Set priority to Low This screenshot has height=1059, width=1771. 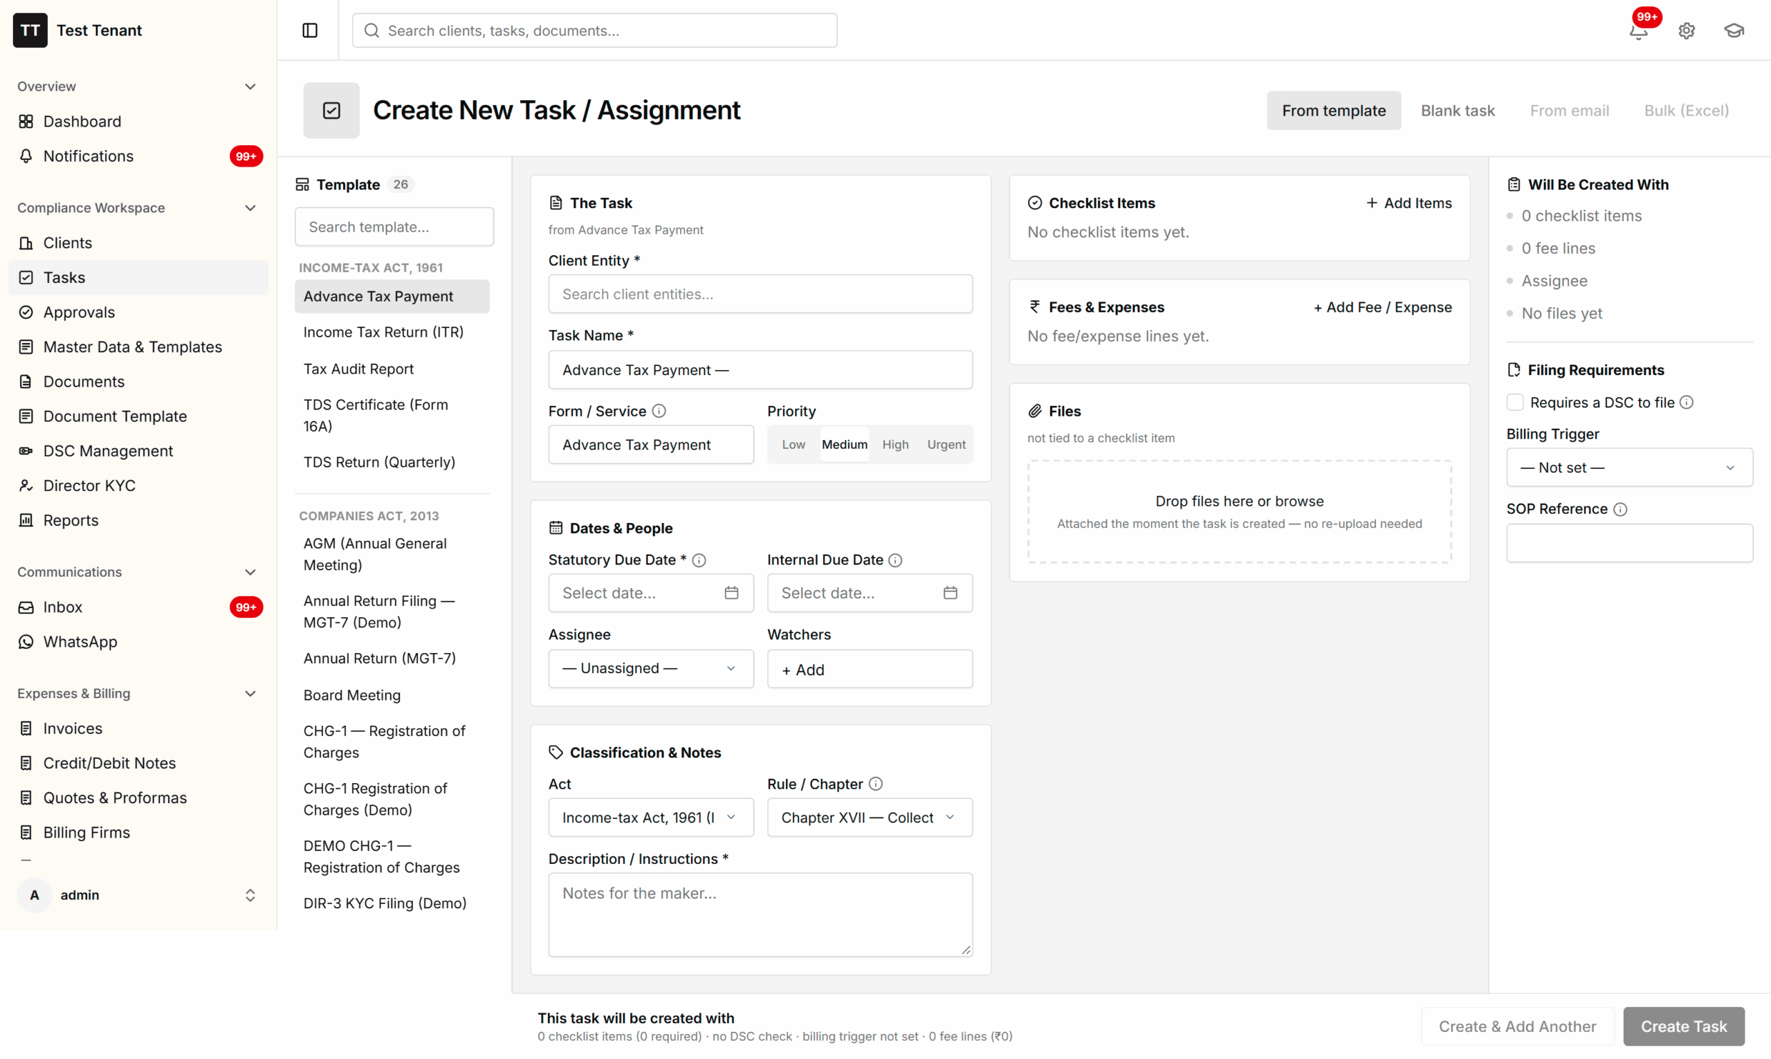pos(793,445)
